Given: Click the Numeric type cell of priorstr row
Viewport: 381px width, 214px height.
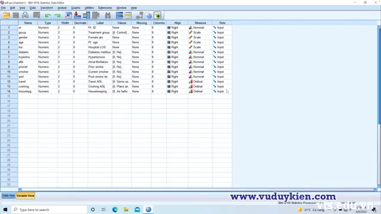Looking at the screenshot, I should coord(48,67).
